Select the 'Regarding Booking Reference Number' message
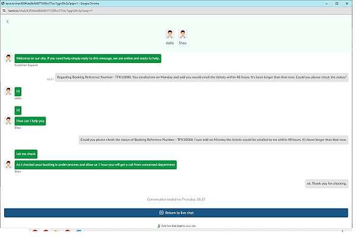 [x=202, y=77]
